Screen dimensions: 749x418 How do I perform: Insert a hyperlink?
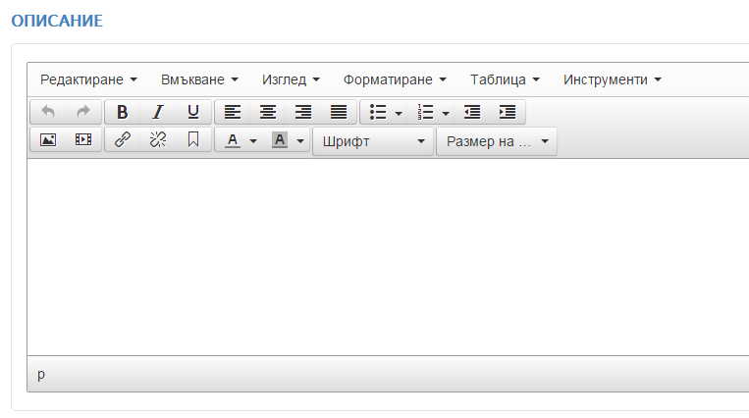pyautogui.click(x=123, y=140)
